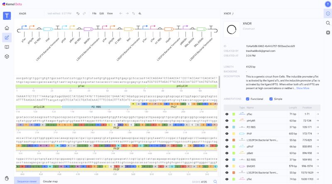The width and height of the screenshot is (332, 184).
Task: Click the forward arrow in toolbar
Action: tap(127, 14)
